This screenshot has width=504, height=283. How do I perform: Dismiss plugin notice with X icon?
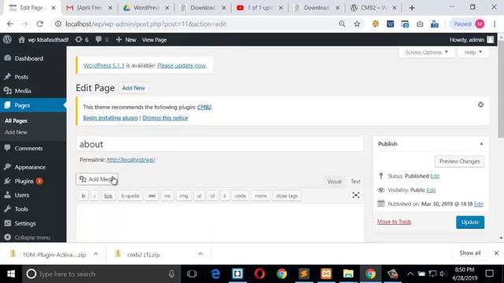point(480,105)
